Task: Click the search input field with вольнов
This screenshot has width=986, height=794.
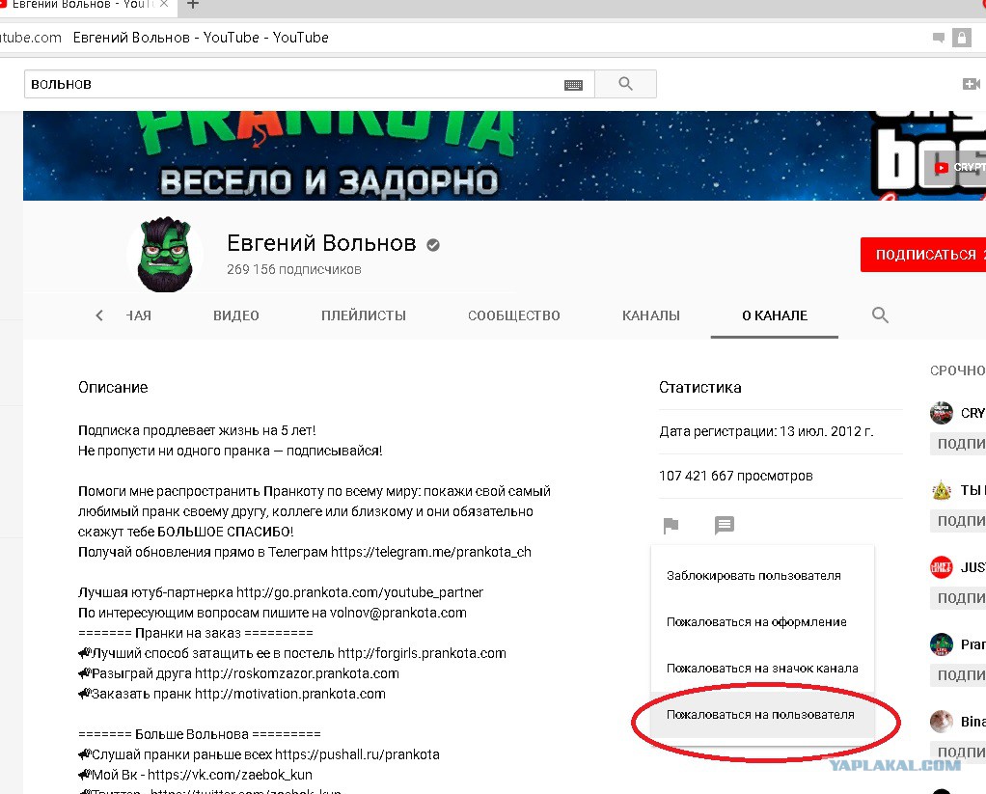Action: pyautogui.click(x=293, y=84)
